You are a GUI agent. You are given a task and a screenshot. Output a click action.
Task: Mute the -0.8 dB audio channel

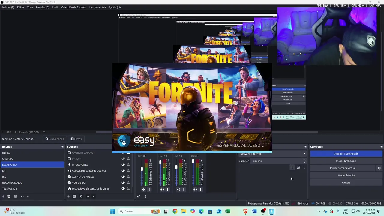pyautogui.click(x=162, y=190)
